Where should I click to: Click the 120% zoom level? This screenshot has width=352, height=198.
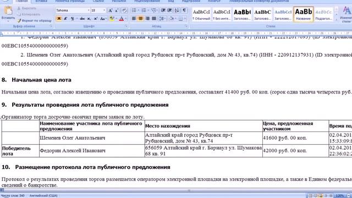click(340, 196)
